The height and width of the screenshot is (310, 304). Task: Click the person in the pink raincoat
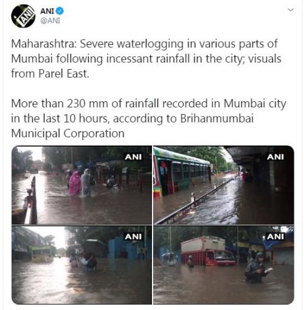pos(75,183)
